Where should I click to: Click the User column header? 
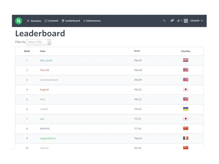point(42,51)
